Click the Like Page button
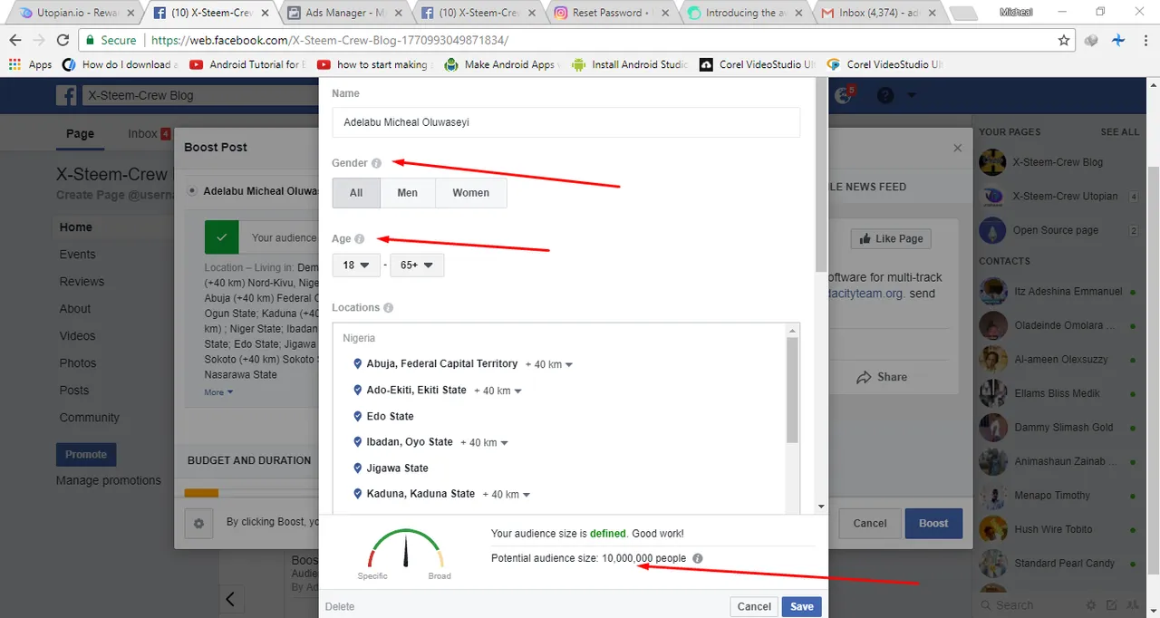1160x618 pixels. click(x=891, y=238)
